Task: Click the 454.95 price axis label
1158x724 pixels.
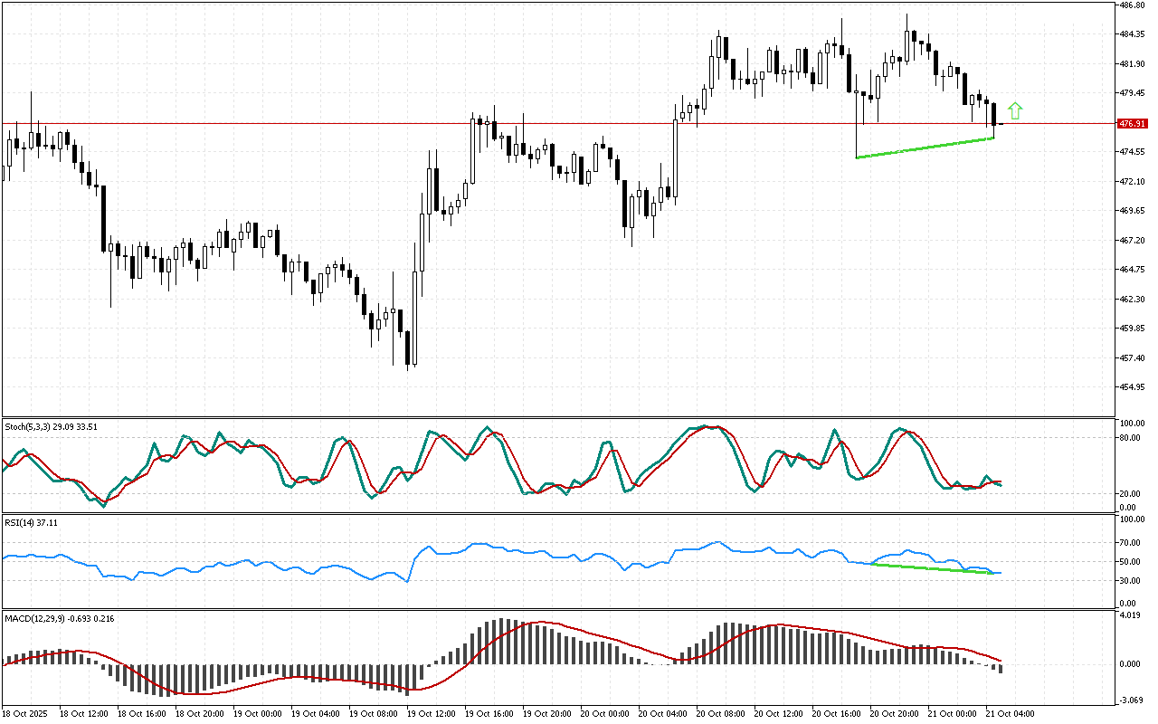Action: click(x=1132, y=387)
